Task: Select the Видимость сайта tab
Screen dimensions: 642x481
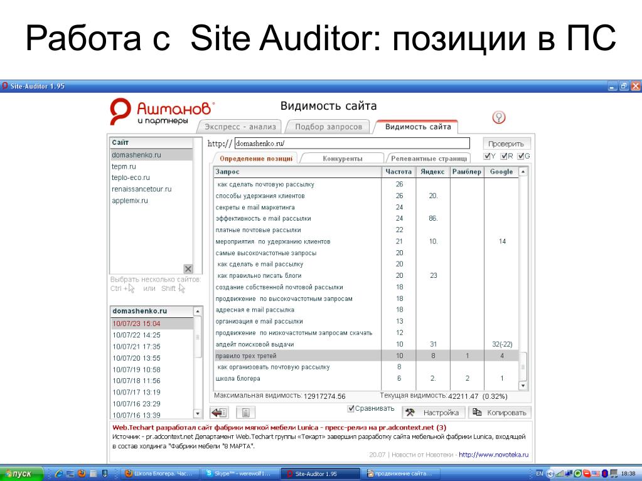Action: [x=417, y=127]
